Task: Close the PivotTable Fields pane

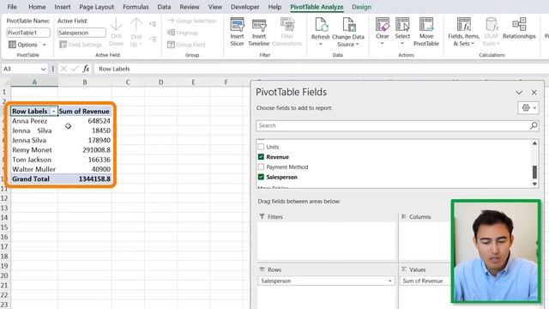Action: click(534, 93)
